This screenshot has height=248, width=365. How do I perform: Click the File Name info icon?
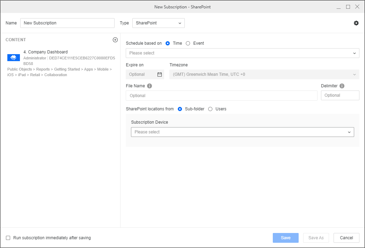[149, 86]
